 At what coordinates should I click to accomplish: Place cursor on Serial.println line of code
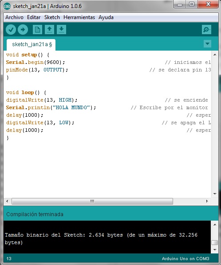coord(51,107)
